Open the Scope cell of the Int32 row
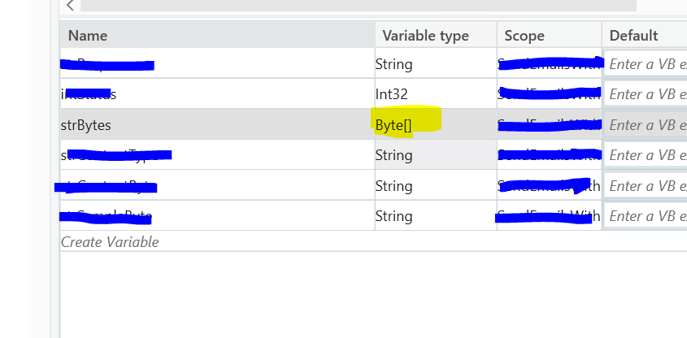This screenshot has height=338, width=687. [x=549, y=94]
